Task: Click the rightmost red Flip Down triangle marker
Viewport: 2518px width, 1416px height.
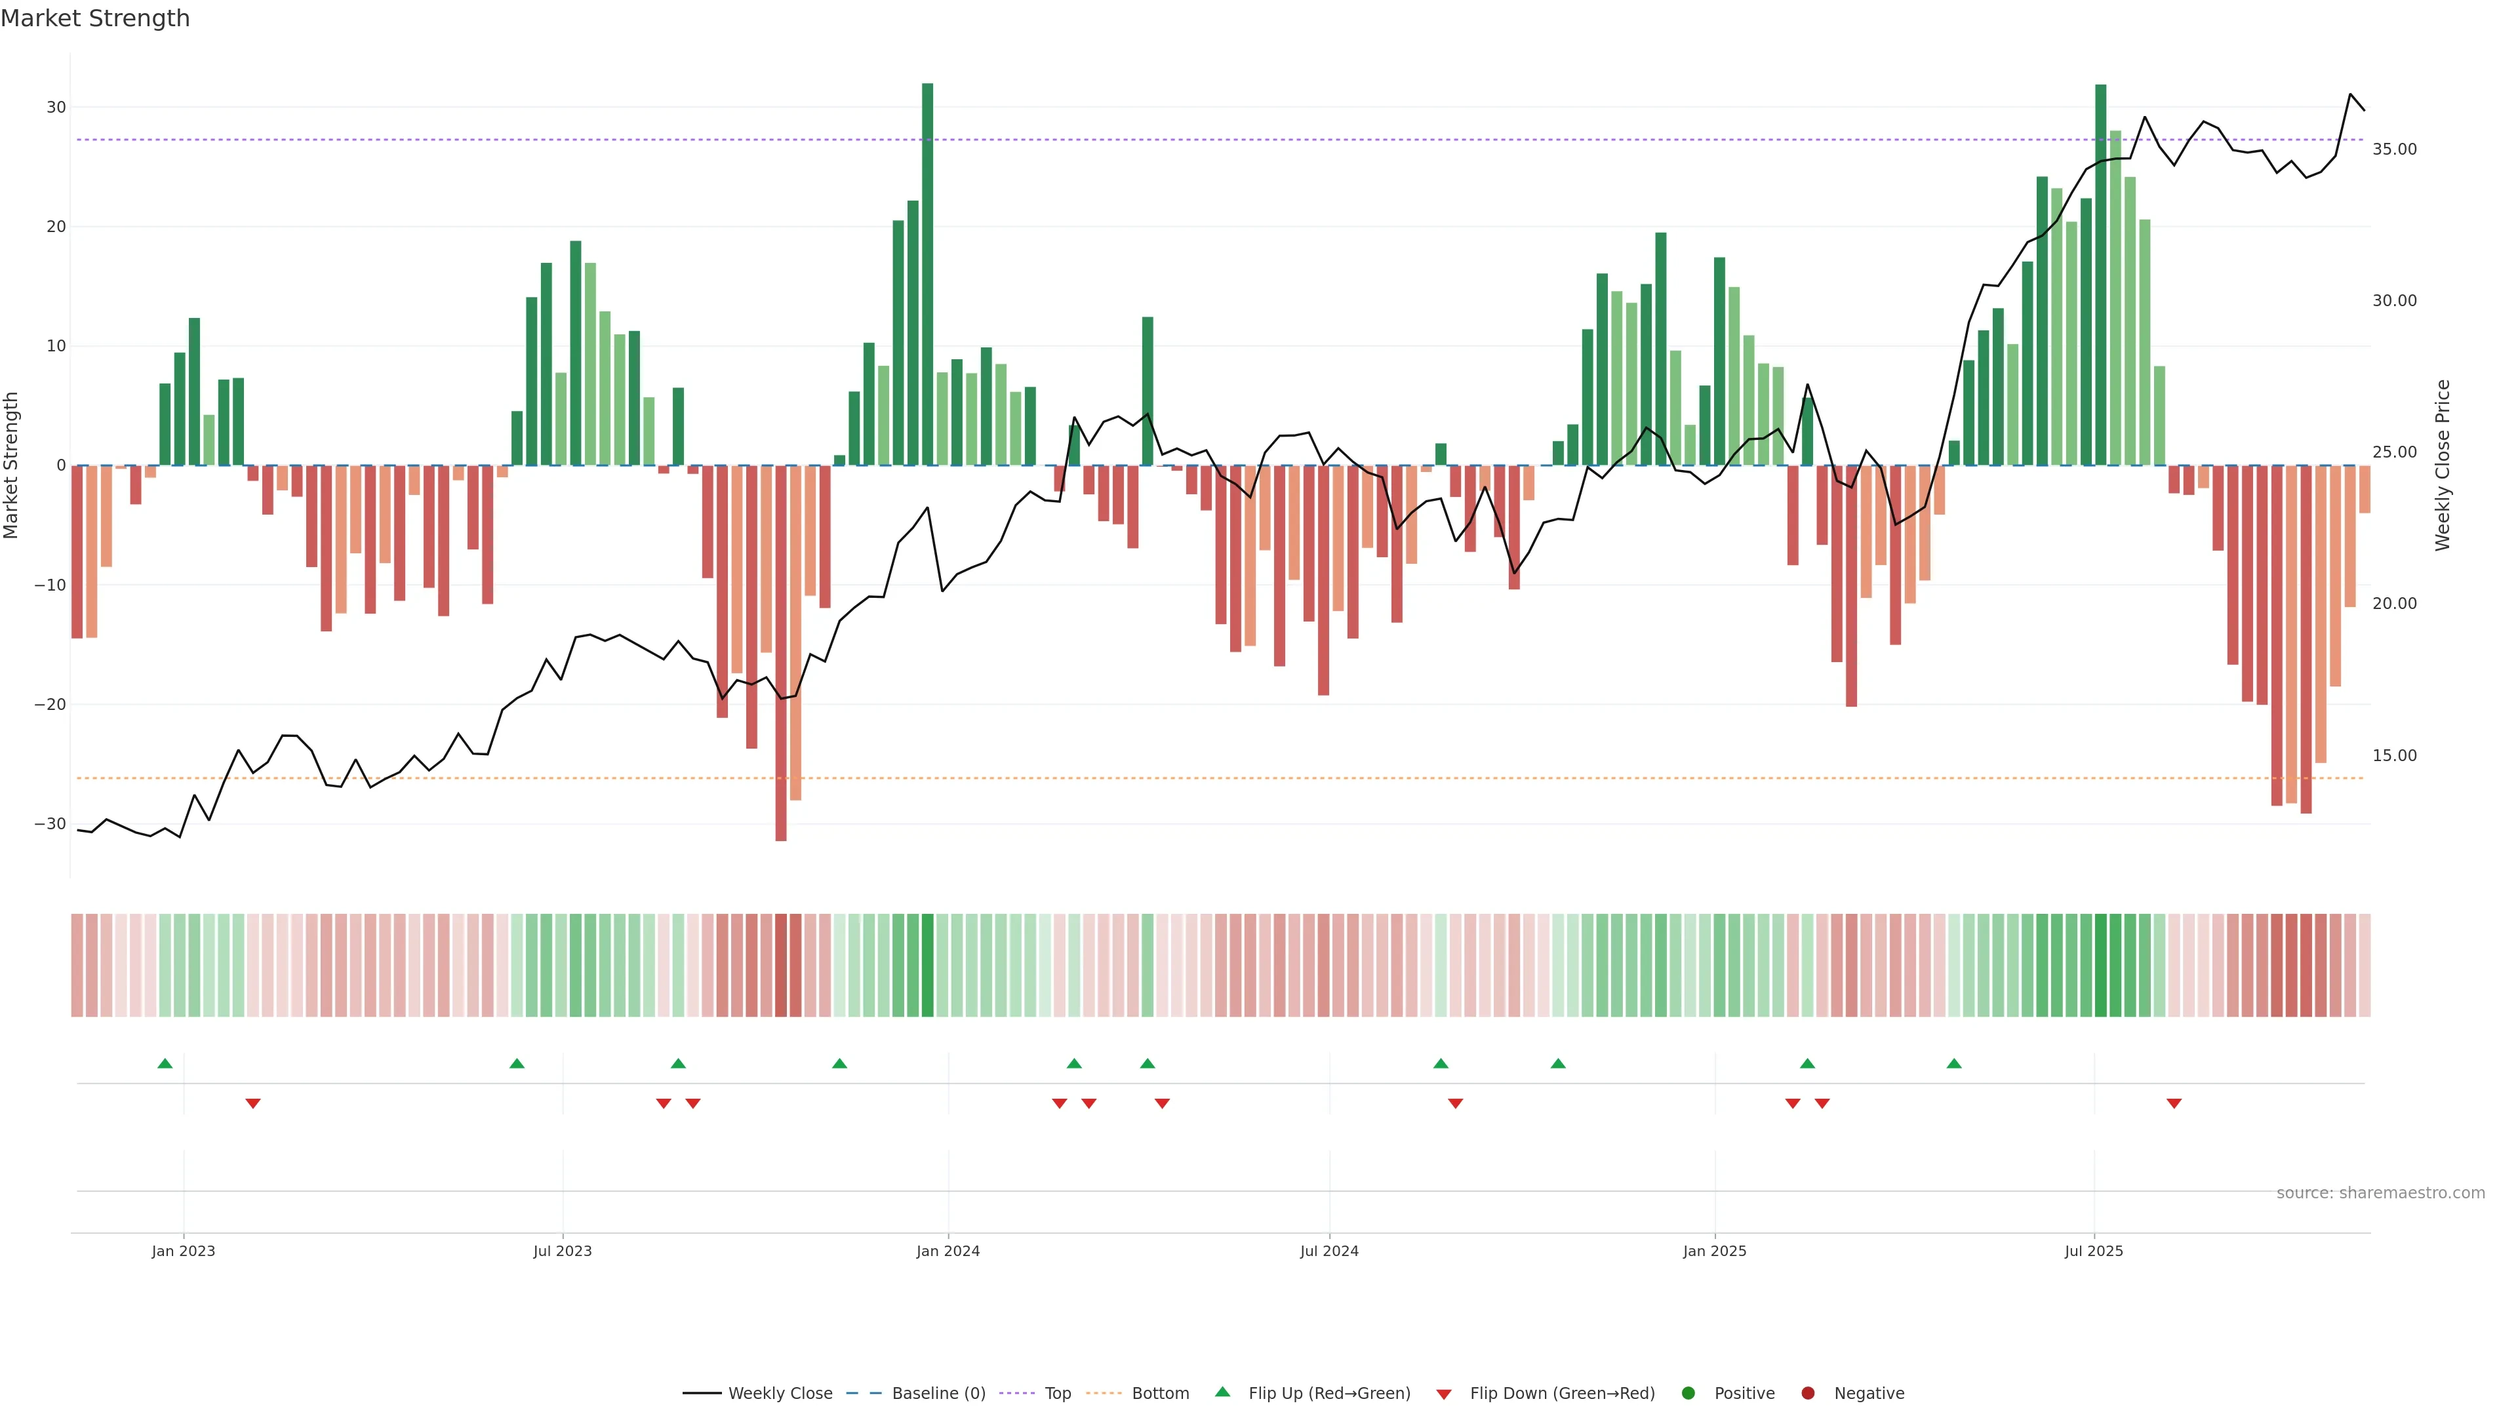Action: (2174, 1103)
